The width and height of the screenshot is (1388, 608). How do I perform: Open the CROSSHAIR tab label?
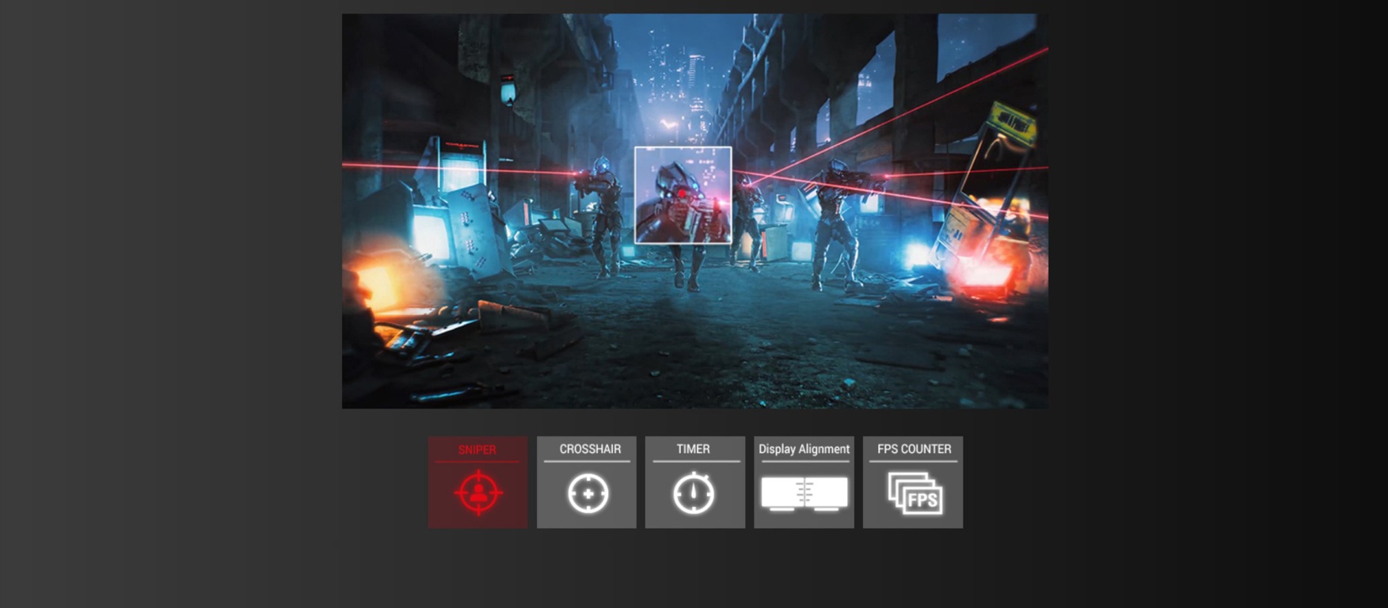590,449
